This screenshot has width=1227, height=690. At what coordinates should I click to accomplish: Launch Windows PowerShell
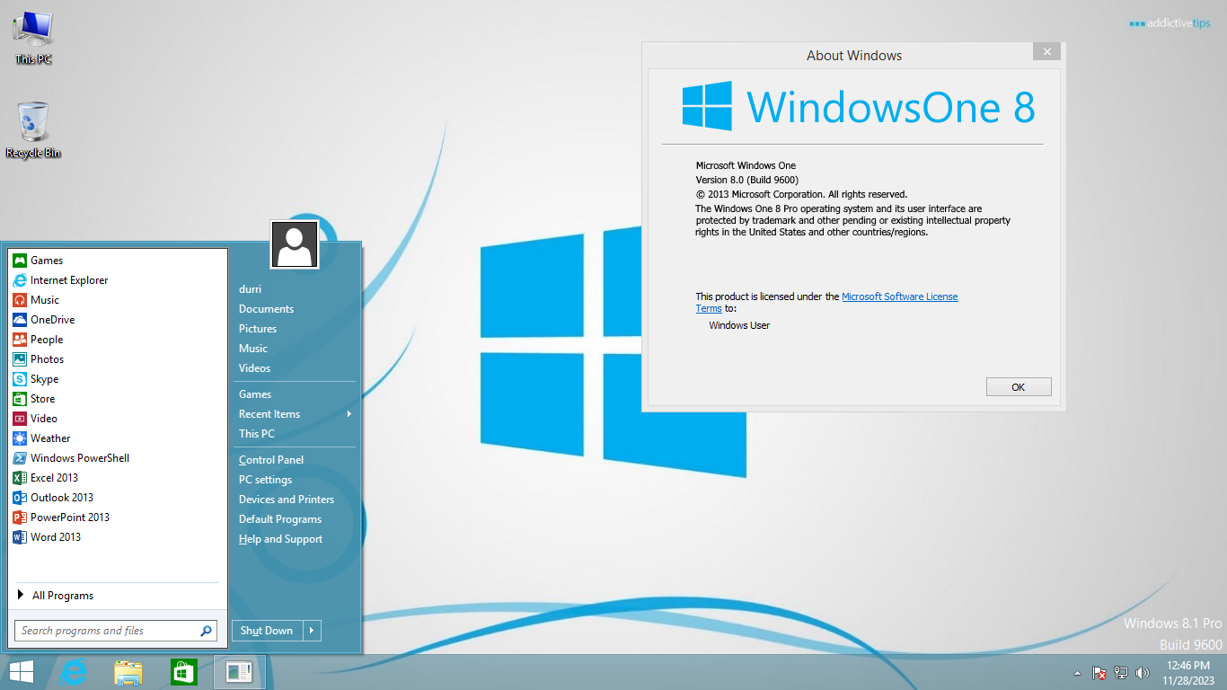118,458
